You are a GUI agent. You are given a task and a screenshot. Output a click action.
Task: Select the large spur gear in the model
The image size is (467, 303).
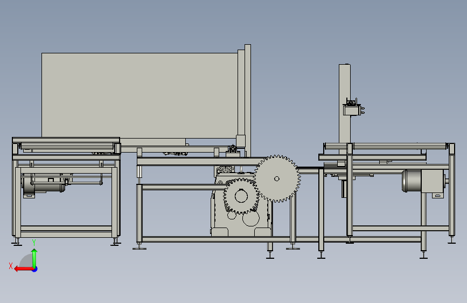277,178
